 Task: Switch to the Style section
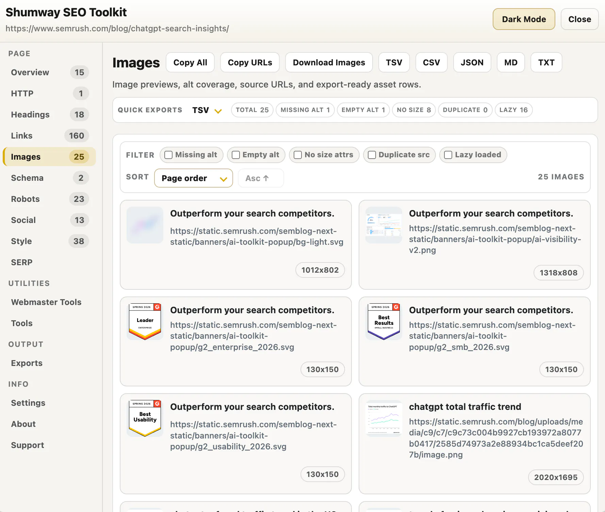49,241
